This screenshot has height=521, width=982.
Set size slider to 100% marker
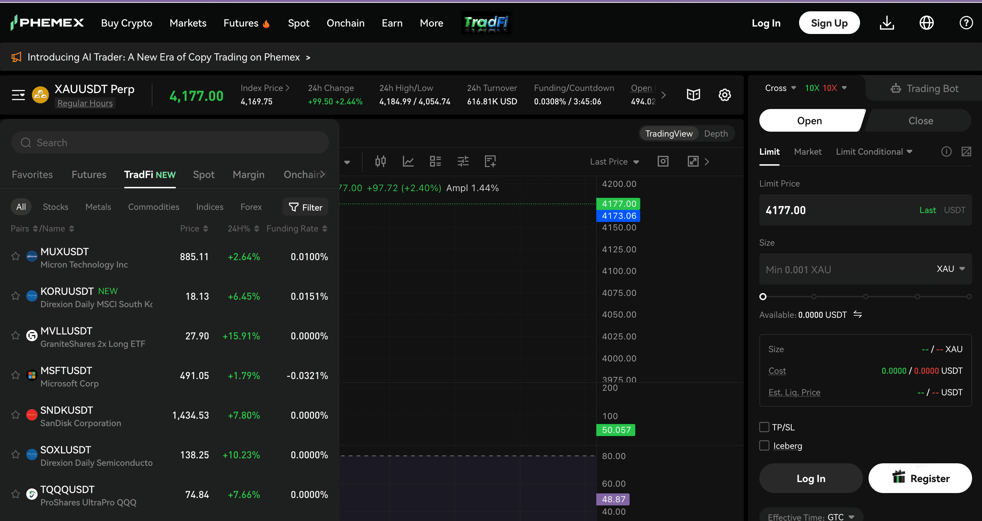tap(969, 297)
